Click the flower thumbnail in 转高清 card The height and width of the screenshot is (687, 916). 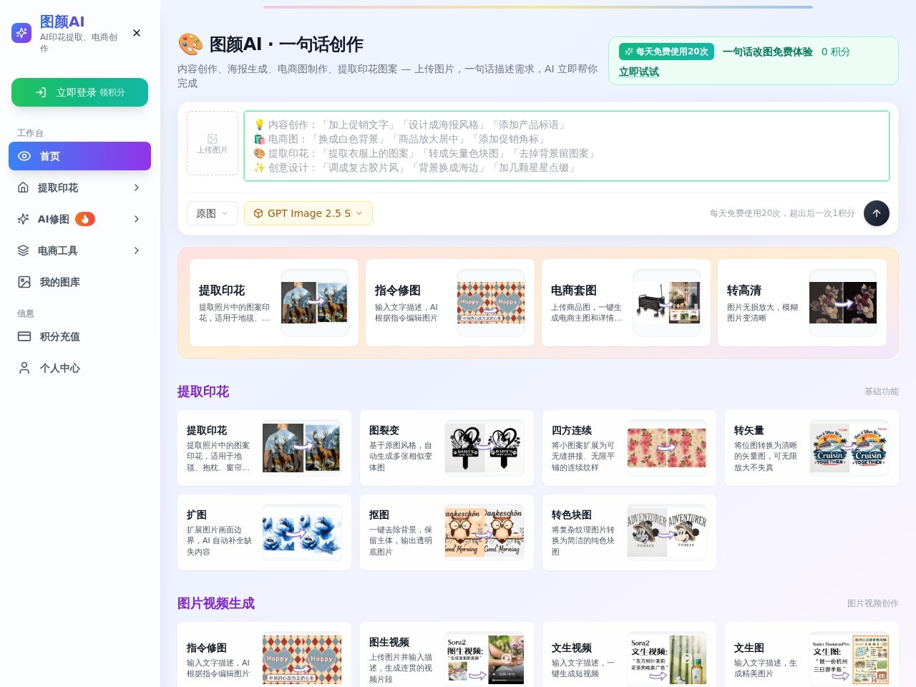pos(842,303)
